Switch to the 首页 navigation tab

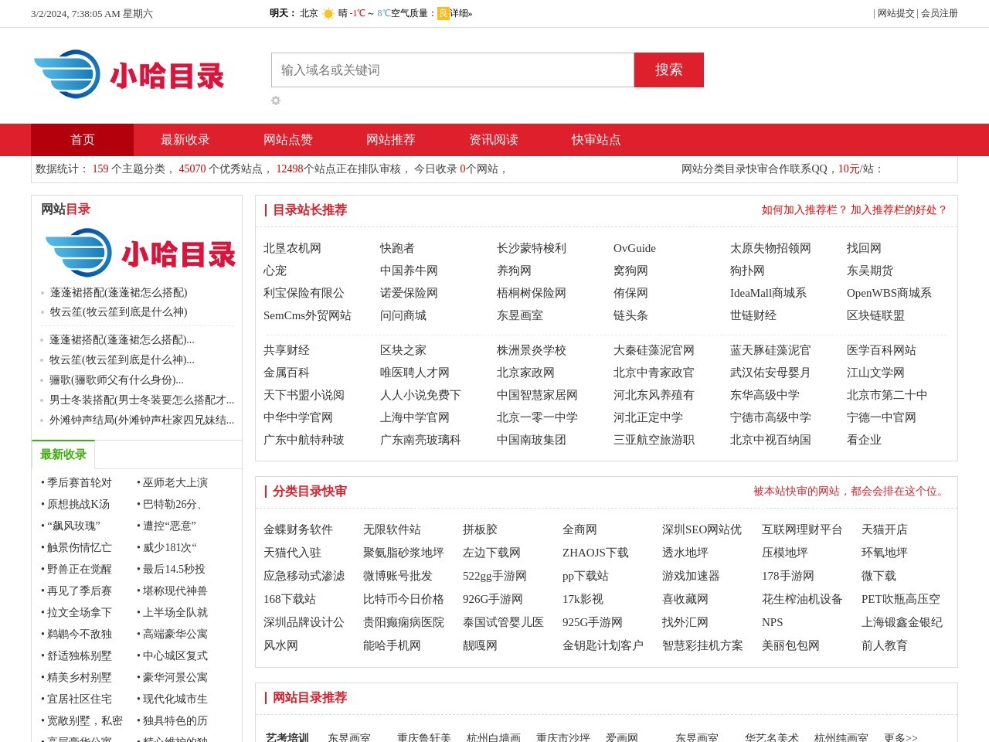(x=82, y=140)
